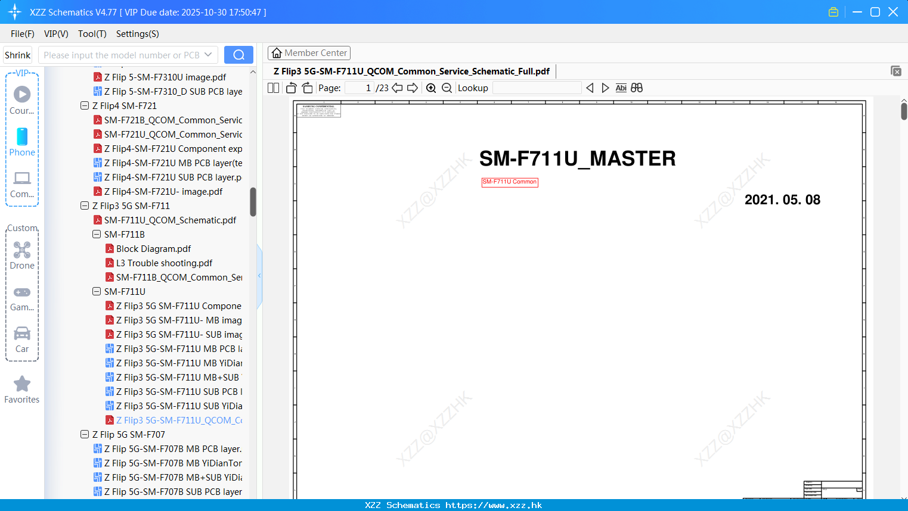Toggle the two-page split view icon
This screenshot has height=511, width=908.
point(273,88)
